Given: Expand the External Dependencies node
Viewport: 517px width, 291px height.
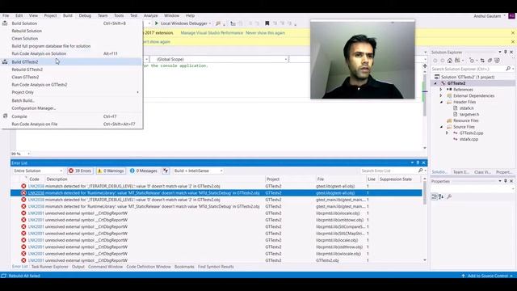Looking at the screenshot, I should [441, 95].
